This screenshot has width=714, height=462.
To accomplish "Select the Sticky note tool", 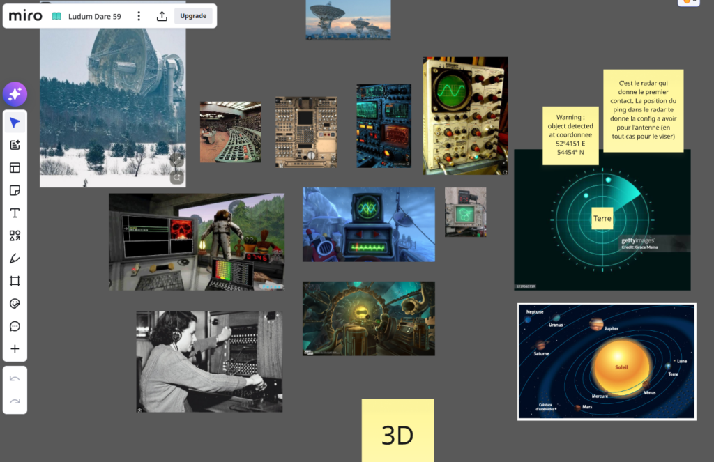I will (x=15, y=190).
